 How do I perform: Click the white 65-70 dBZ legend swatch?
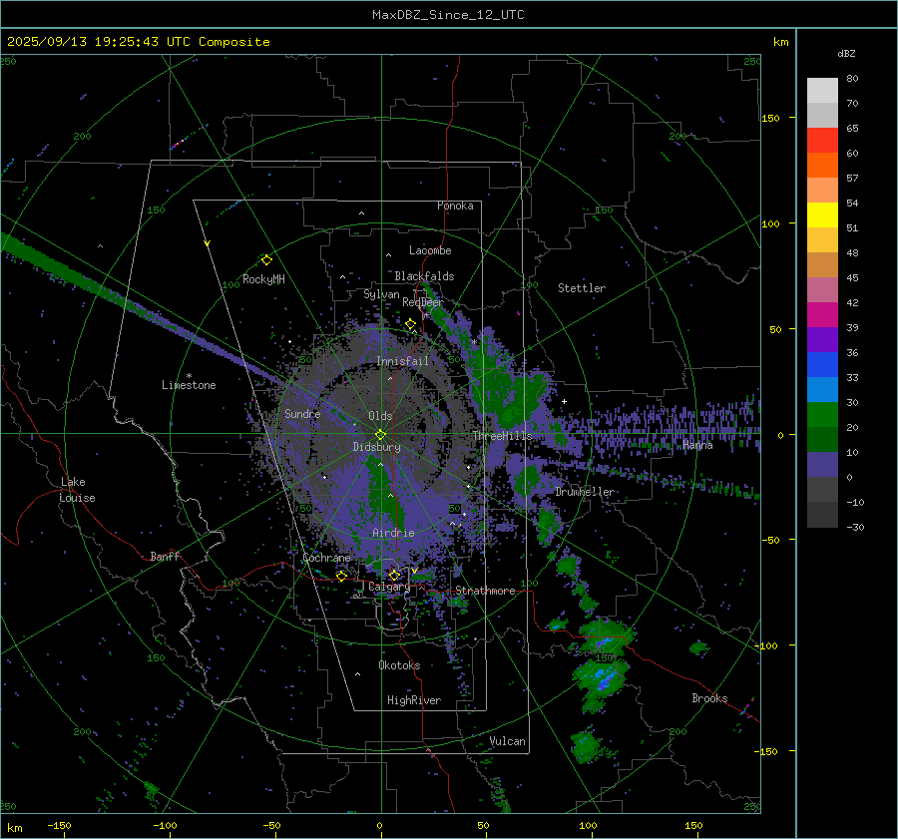click(x=822, y=115)
